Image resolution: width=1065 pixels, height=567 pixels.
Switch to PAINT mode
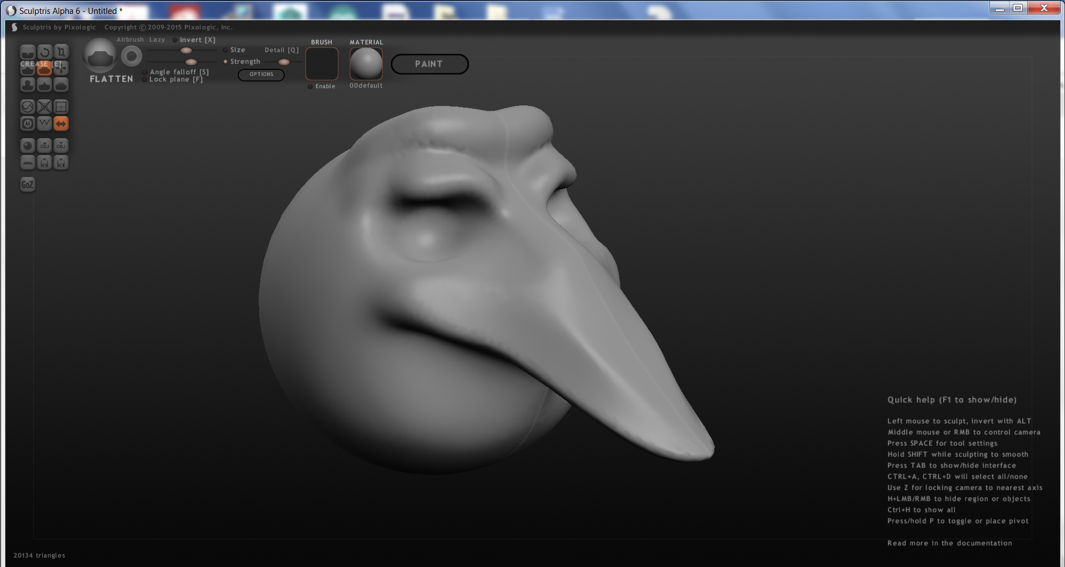pyautogui.click(x=430, y=64)
